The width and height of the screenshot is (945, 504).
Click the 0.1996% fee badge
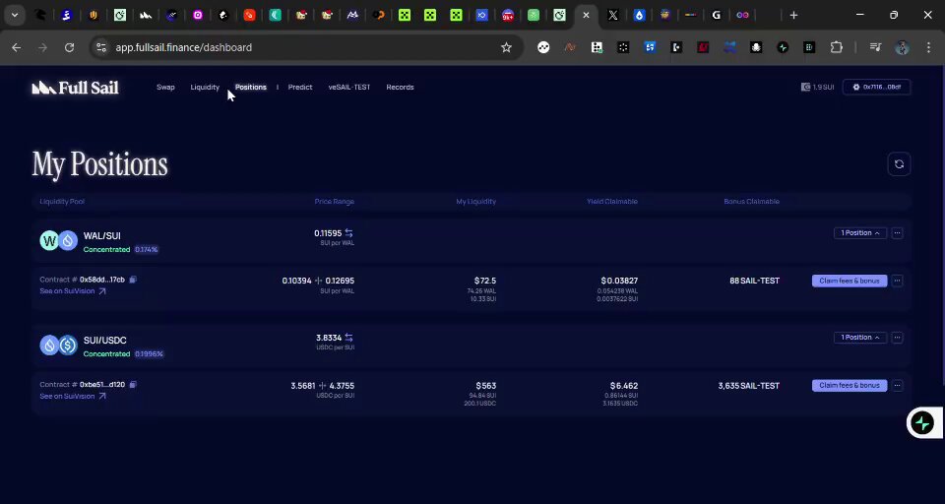[x=149, y=354]
